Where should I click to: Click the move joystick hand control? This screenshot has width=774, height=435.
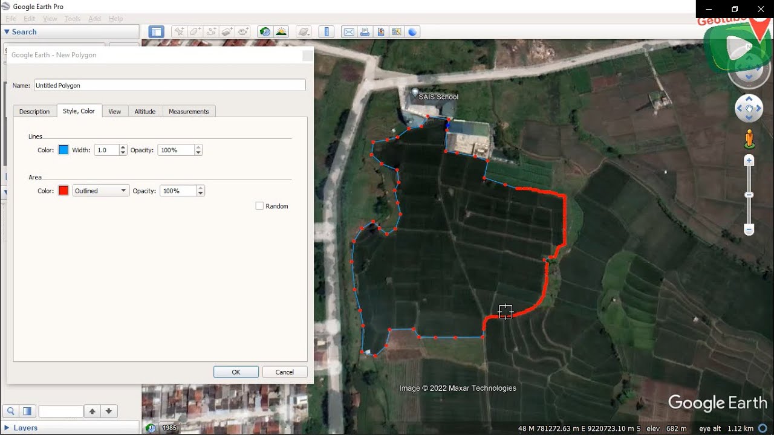[749, 109]
